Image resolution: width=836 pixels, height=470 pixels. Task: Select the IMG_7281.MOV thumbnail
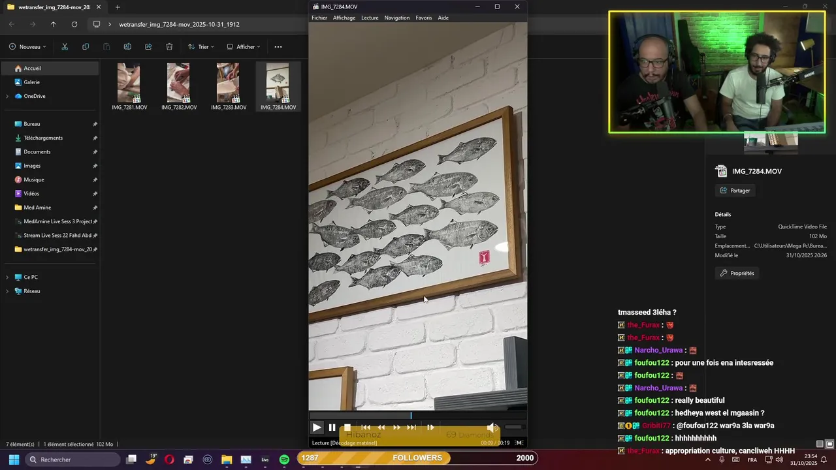[x=129, y=87]
